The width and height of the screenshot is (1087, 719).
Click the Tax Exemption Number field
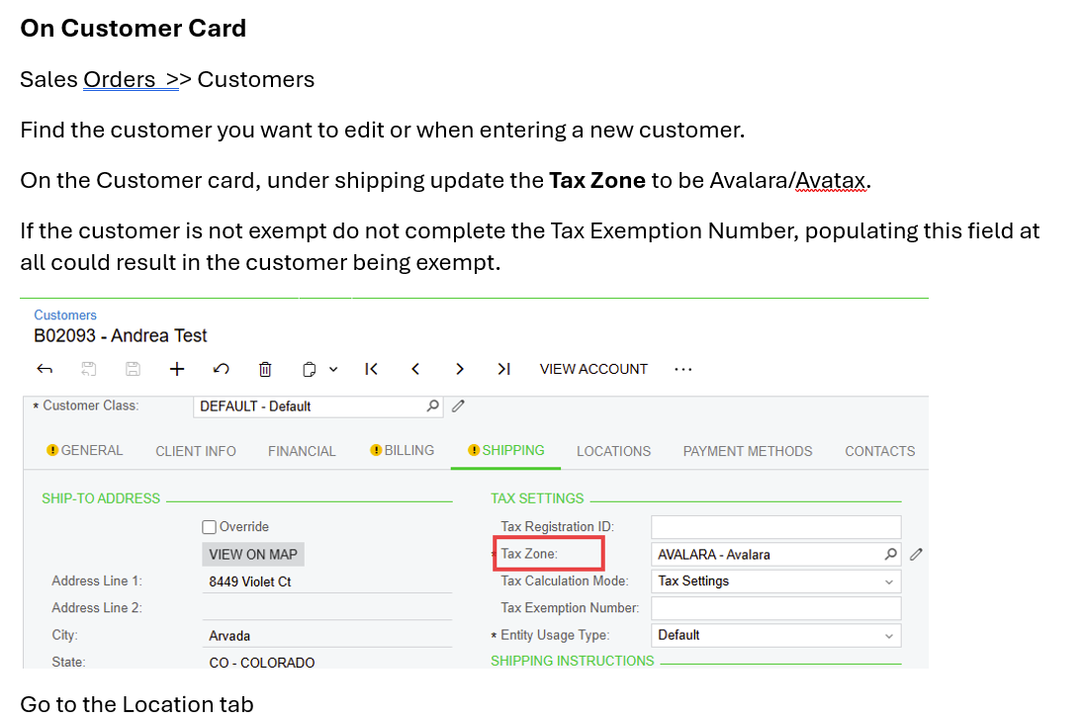pyautogui.click(x=775, y=608)
